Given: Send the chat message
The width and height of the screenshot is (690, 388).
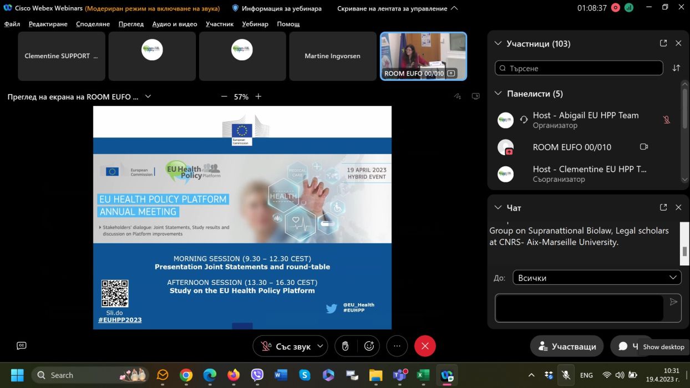Looking at the screenshot, I should coord(673,302).
